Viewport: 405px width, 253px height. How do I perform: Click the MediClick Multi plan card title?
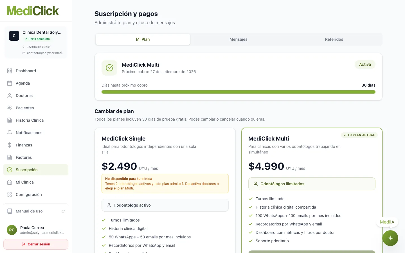tap(269, 139)
